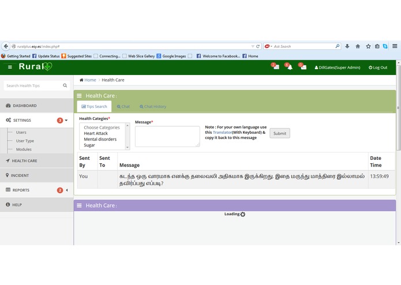Click the purple Health Care panel menu icon

pos(79,205)
